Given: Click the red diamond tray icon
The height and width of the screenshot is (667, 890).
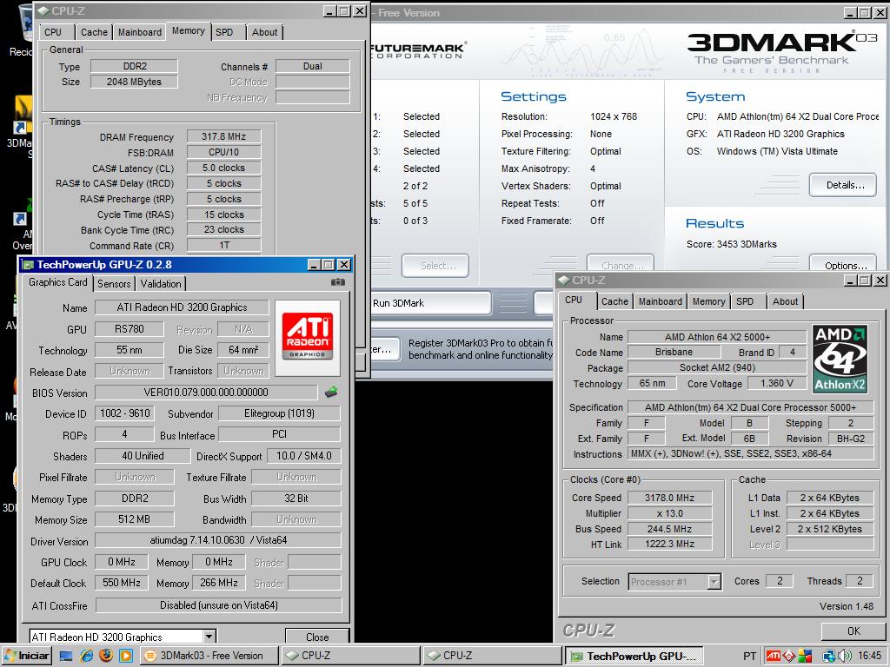Looking at the screenshot, I should [x=789, y=656].
